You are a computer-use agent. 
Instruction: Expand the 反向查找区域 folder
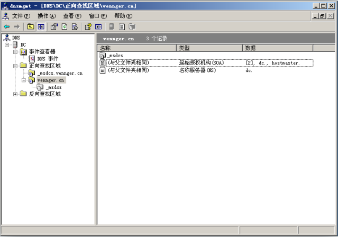(x=15, y=94)
